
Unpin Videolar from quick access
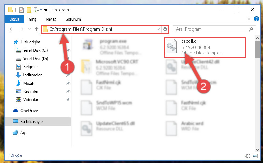click(68, 100)
